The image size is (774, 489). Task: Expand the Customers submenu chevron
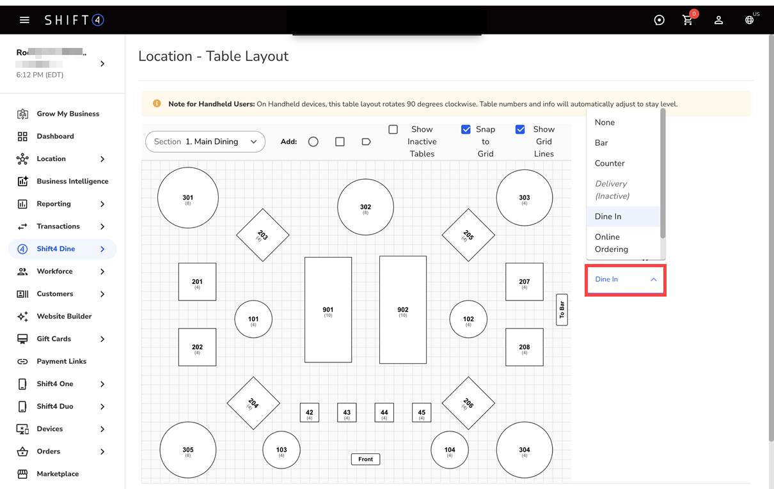click(102, 294)
